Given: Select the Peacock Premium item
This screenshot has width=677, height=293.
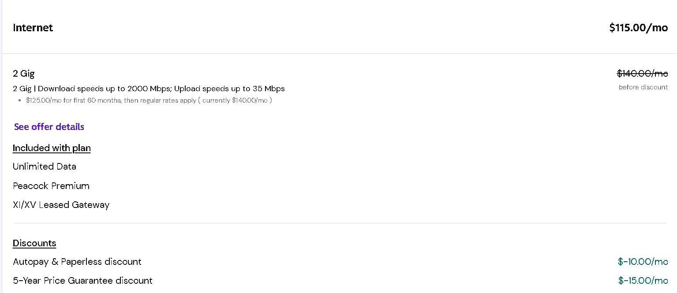Looking at the screenshot, I should coord(51,186).
